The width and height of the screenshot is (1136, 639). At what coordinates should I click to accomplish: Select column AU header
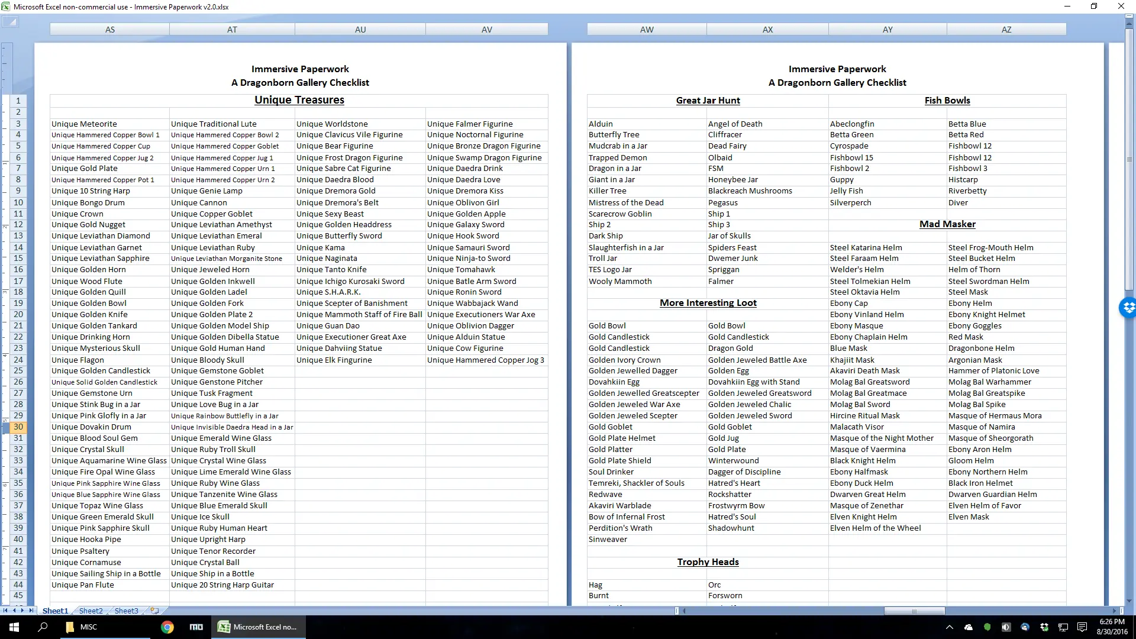coord(360,29)
